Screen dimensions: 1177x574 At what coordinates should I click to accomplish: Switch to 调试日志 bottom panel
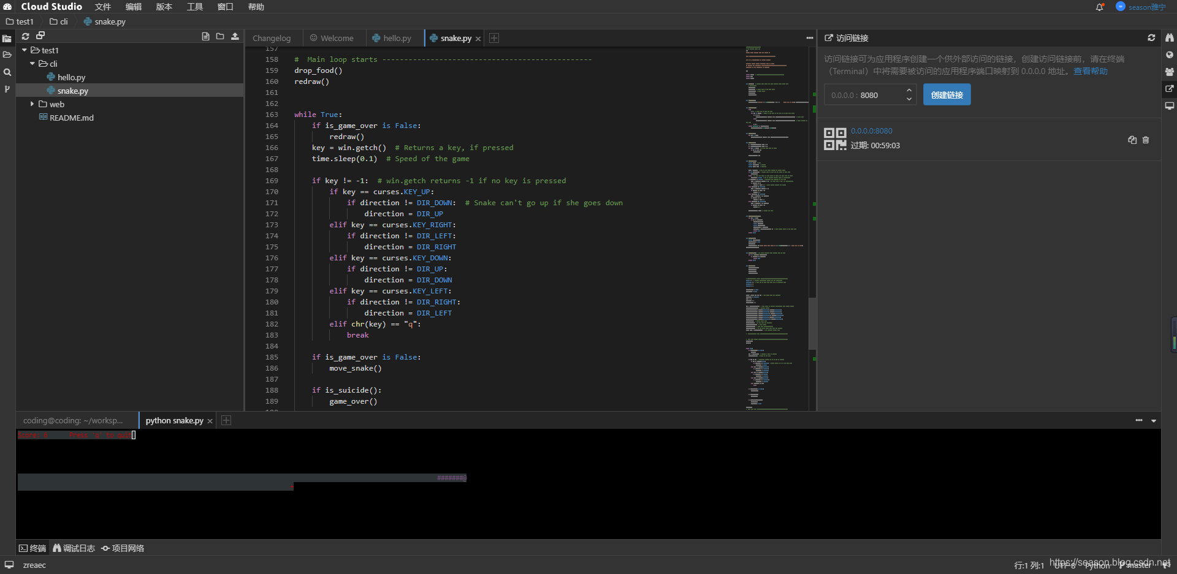(74, 548)
